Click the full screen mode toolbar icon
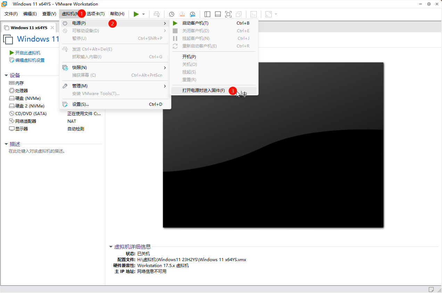The height and width of the screenshot is (293, 442). (x=228, y=14)
